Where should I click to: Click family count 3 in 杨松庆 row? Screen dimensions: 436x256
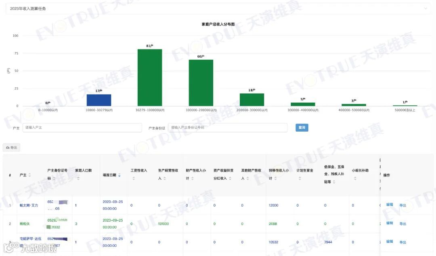point(76,224)
